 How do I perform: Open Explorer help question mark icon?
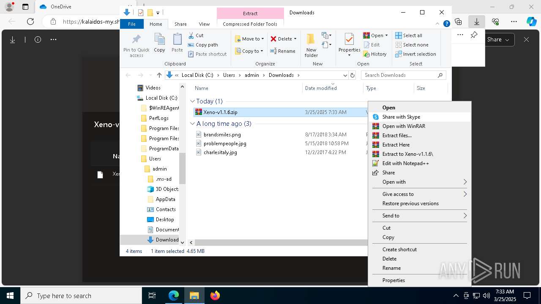446,24
